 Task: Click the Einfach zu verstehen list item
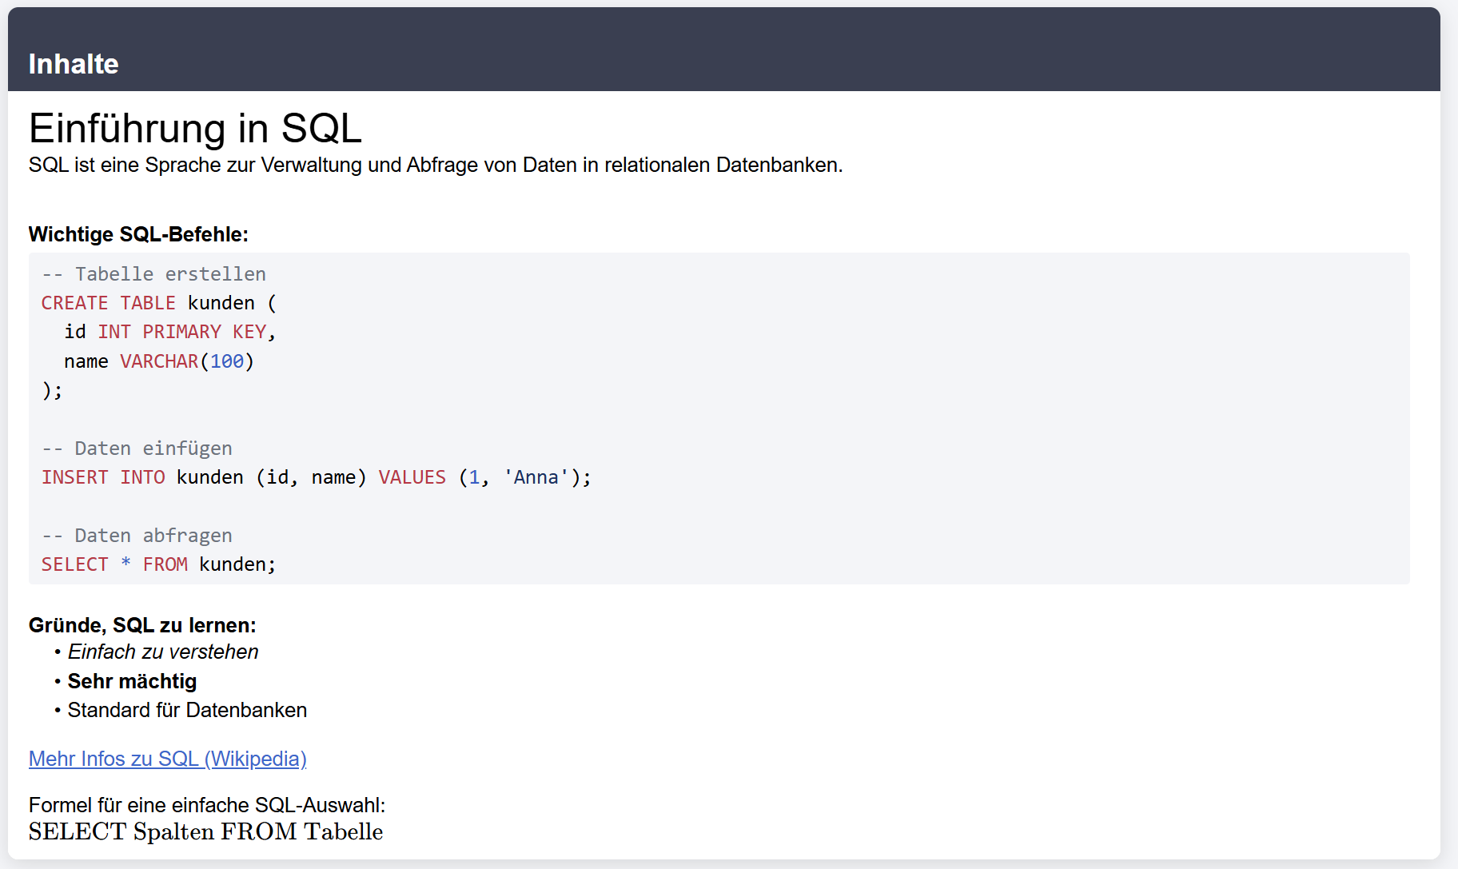pos(163,652)
